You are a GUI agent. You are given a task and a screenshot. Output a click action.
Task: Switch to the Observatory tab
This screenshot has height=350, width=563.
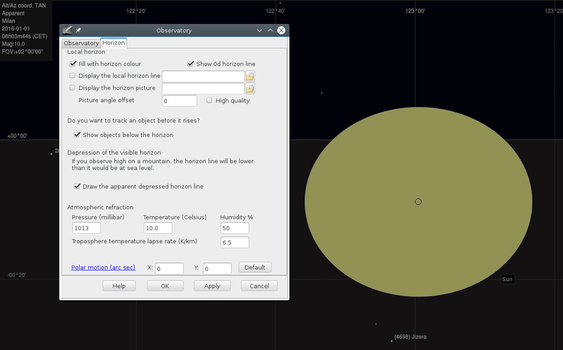pyautogui.click(x=81, y=43)
